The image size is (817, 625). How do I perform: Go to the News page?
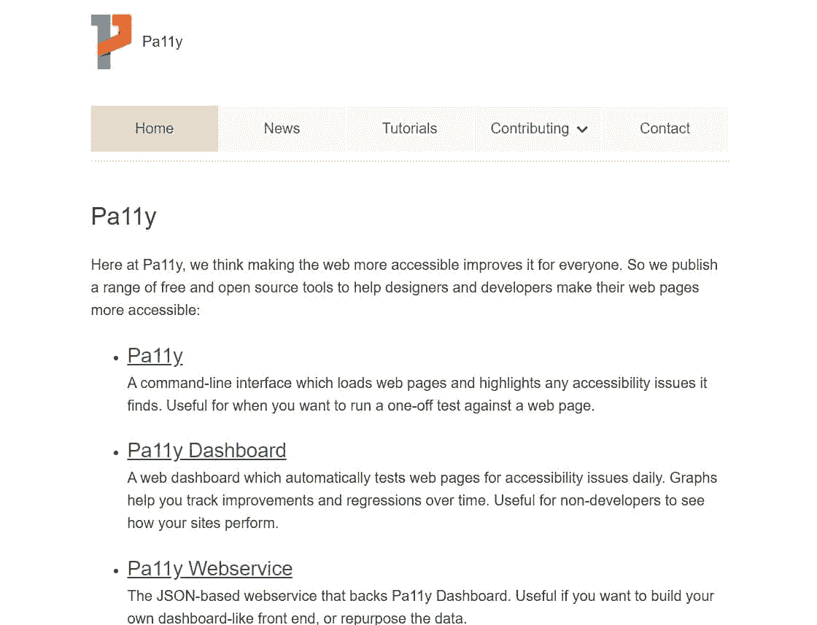[282, 128]
